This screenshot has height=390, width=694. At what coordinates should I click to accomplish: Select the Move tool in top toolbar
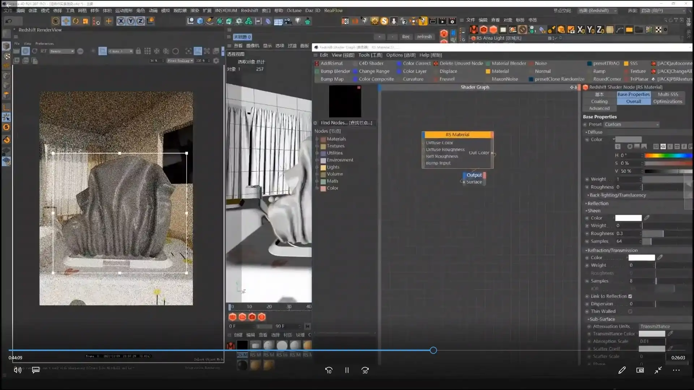point(66,21)
